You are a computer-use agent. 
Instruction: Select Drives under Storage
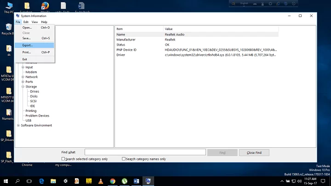pos(34,92)
